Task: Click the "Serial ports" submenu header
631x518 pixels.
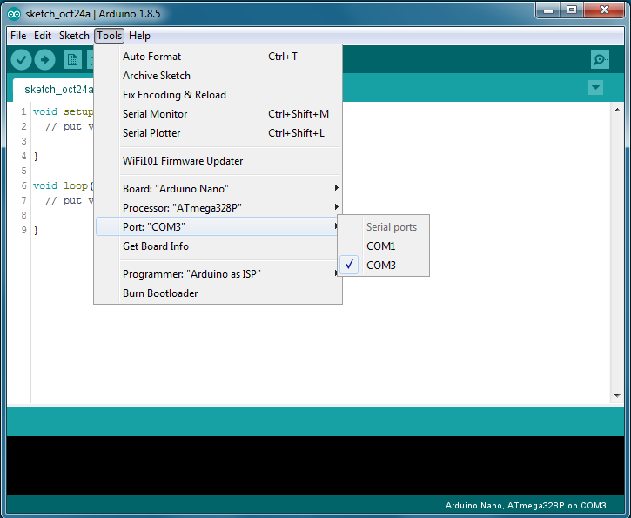Action: 392,227
